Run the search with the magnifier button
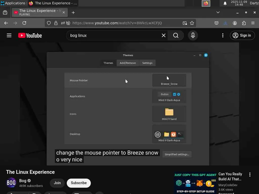Screen dimensions: 259x194 point(176,35)
